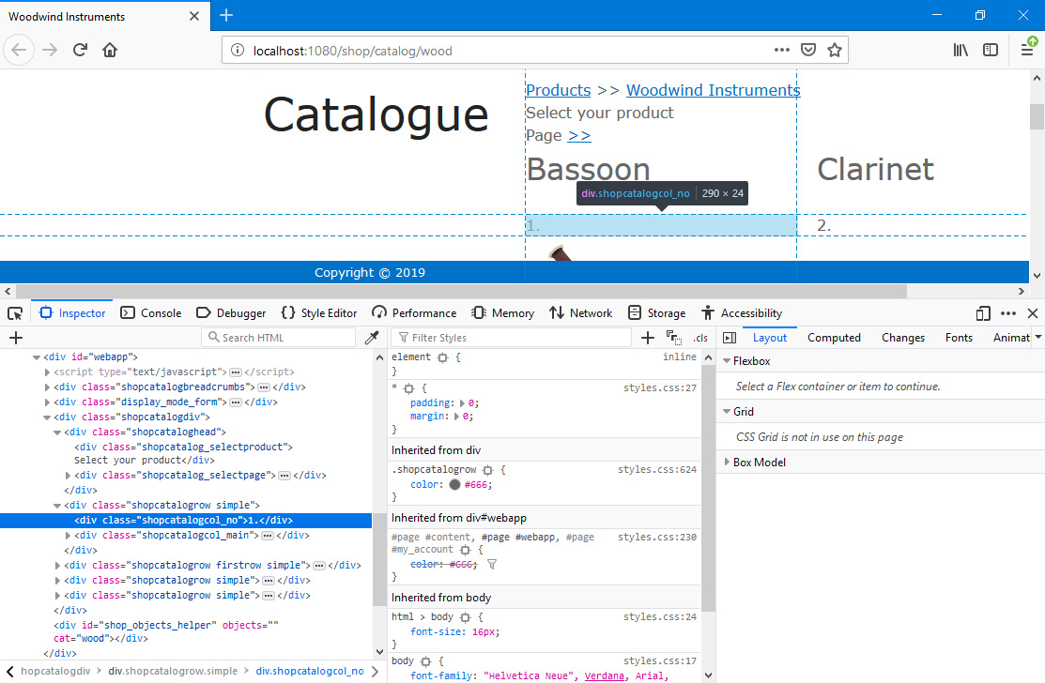
Task: Toggle the three-pane inspector layout
Action: pos(730,338)
